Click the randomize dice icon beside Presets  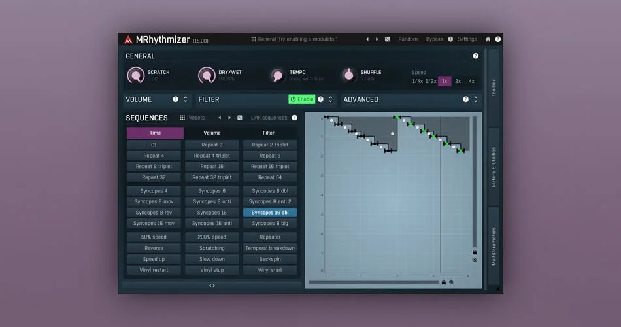click(240, 118)
